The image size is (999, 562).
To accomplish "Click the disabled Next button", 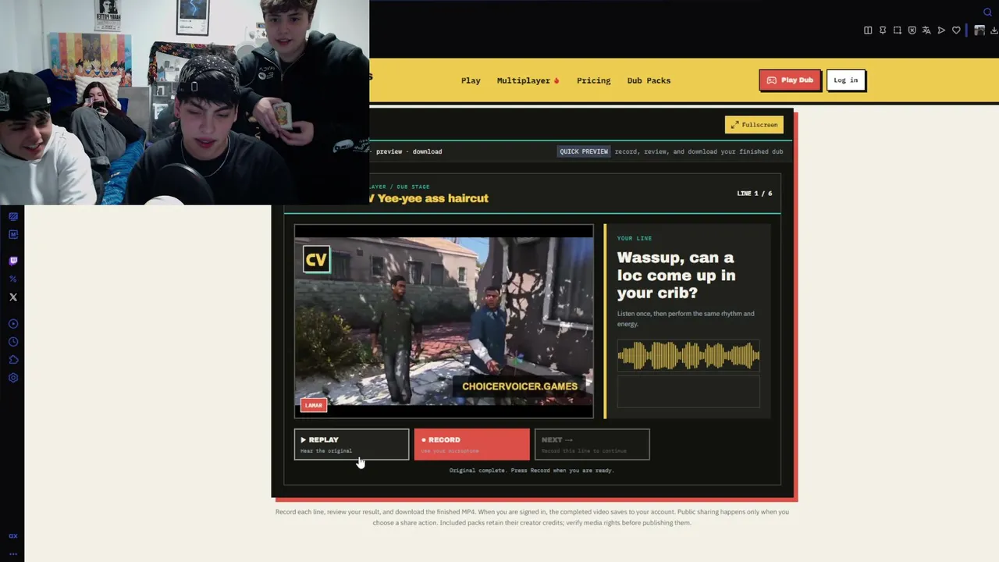I will (592, 444).
